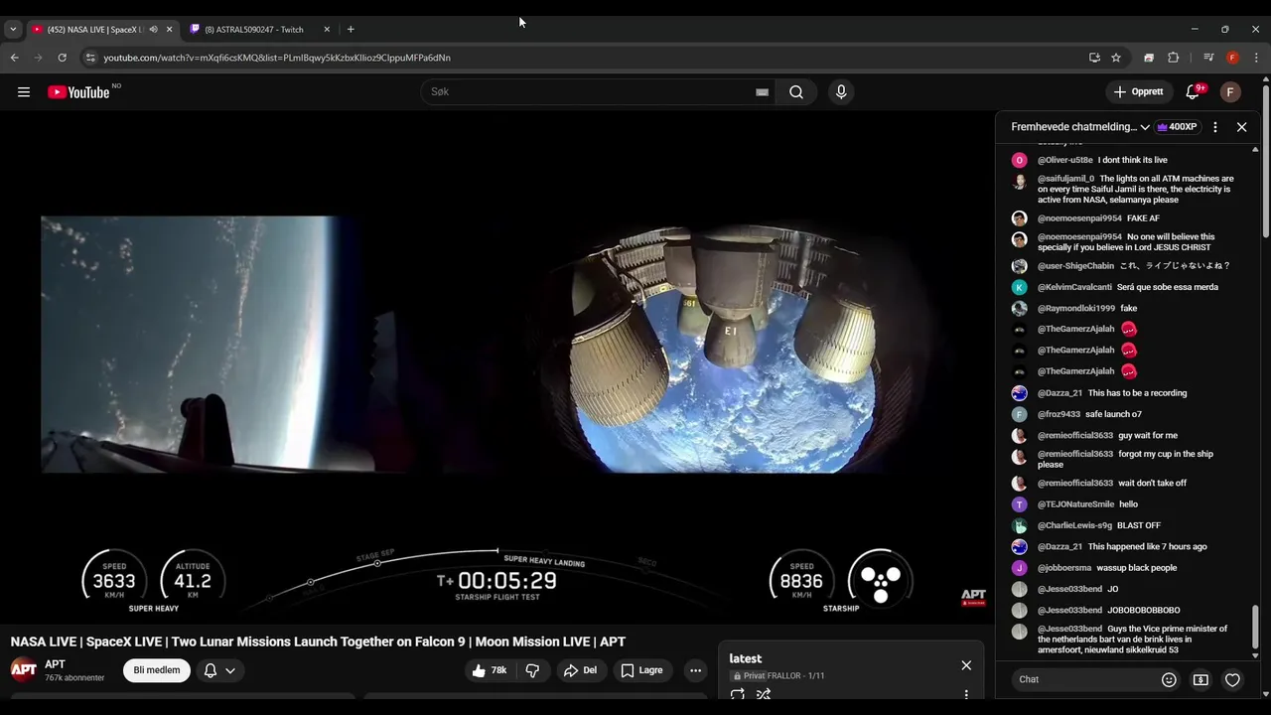Start voice search with microphone
1271x715 pixels.
pos(841,92)
